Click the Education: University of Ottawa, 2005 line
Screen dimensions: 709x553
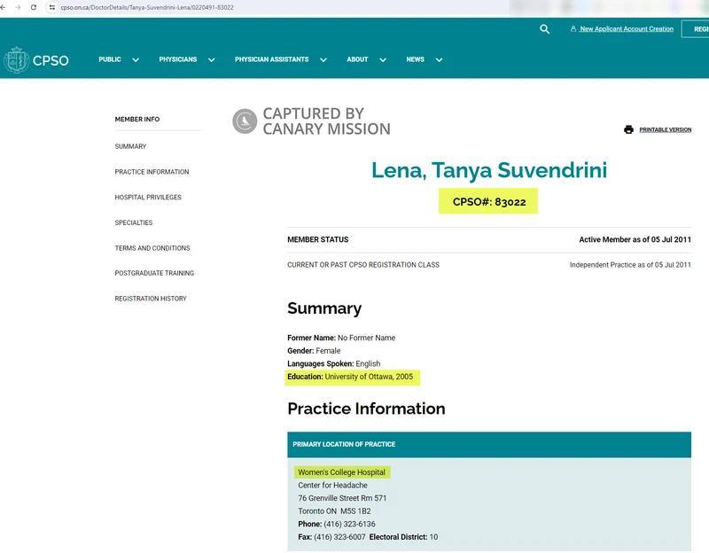[350, 377]
